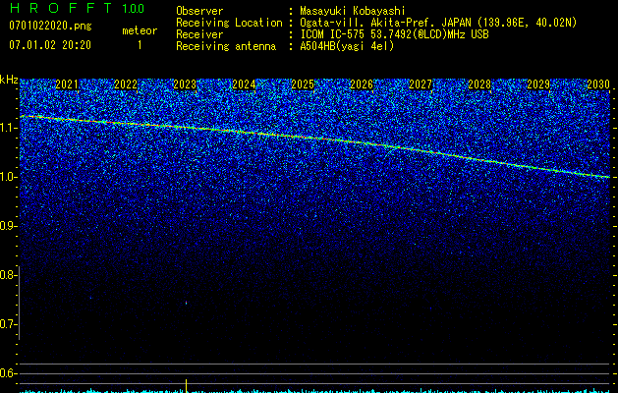The width and height of the screenshot is (618, 393).
Task: Click the 1.1 kHz axis label
Action: pyautogui.click(x=7, y=128)
